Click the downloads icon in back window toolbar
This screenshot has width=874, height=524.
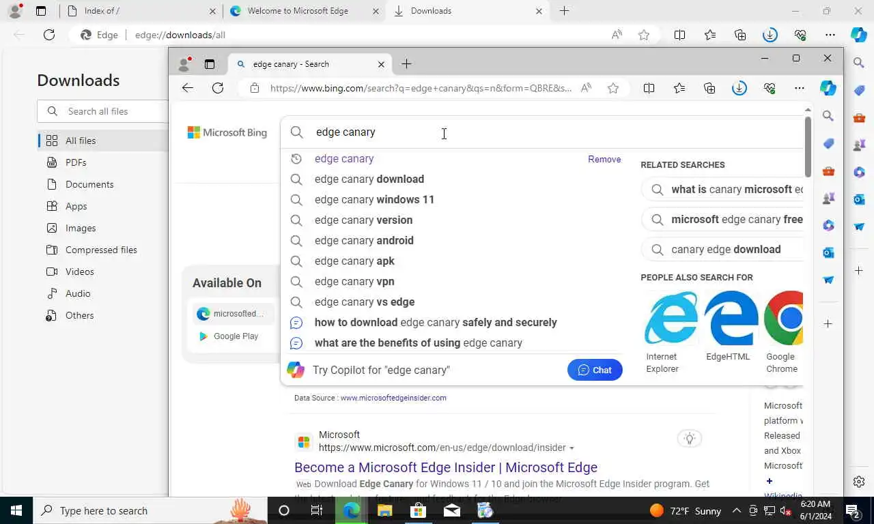tap(770, 35)
